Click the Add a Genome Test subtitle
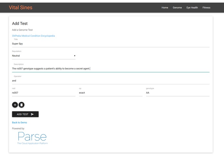 [22, 30]
